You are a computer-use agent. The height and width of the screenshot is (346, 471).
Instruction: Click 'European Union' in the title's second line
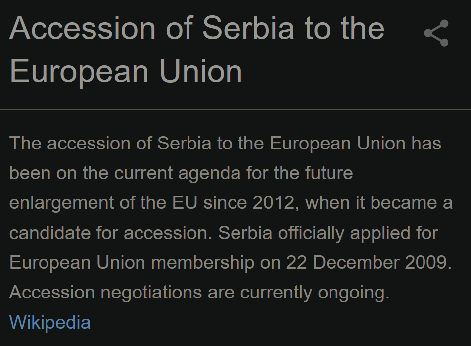click(x=126, y=72)
